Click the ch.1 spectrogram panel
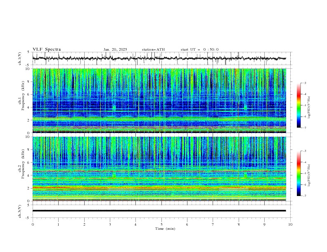Screen dimensions: 327x252 tap(159, 100)
